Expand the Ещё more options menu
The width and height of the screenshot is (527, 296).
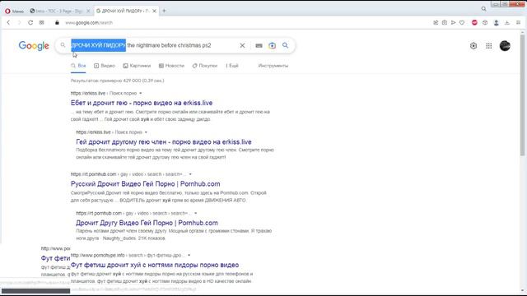(232, 66)
